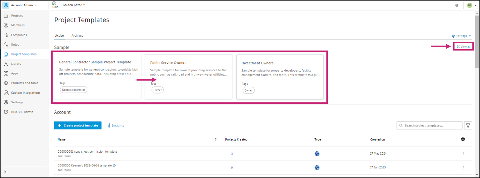The height and width of the screenshot is (178, 480).
Task: Open more options for 27 May 2024 template
Action: pos(463,154)
